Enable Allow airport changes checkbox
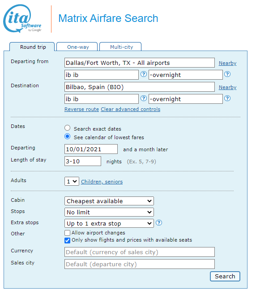 [67, 233]
